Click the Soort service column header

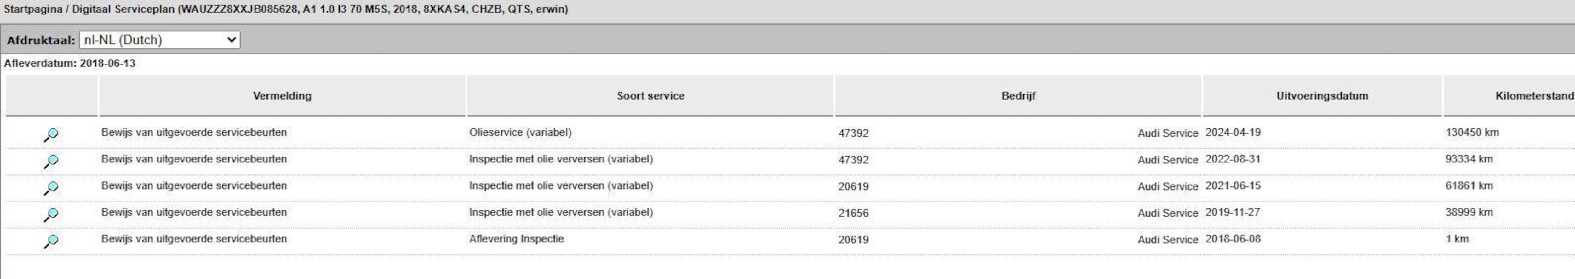tap(650, 95)
